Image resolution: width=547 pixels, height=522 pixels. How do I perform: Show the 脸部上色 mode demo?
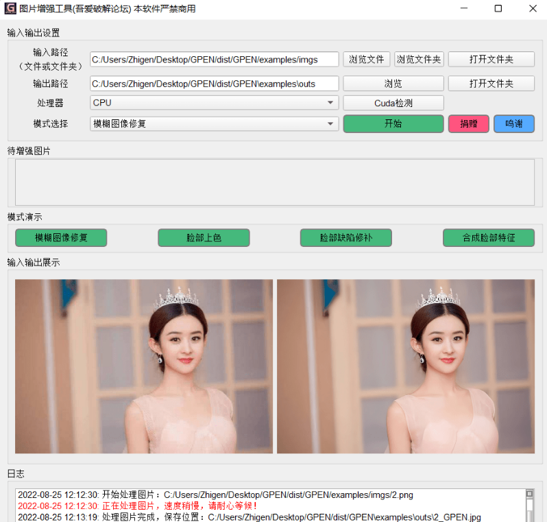204,238
